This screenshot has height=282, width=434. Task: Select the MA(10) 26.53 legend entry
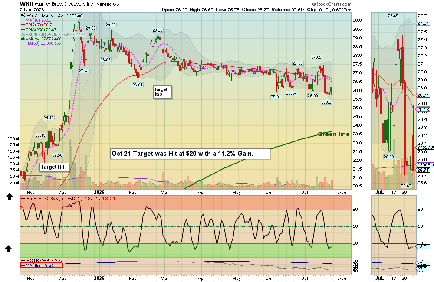click(36, 20)
